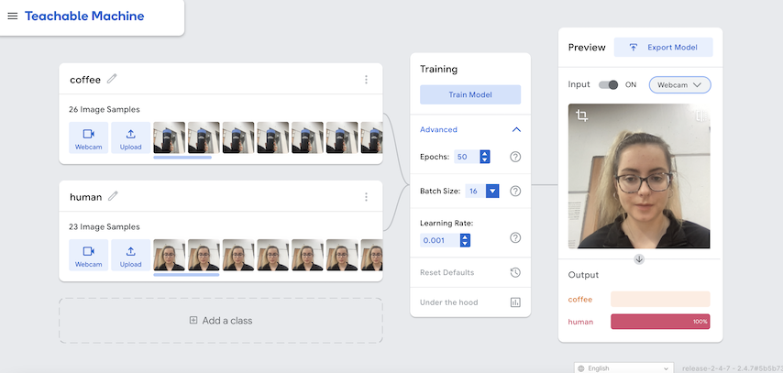The image size is (783, 373).
Task: Open the Batch Size dropdown
Action: (x=492, y=191)
